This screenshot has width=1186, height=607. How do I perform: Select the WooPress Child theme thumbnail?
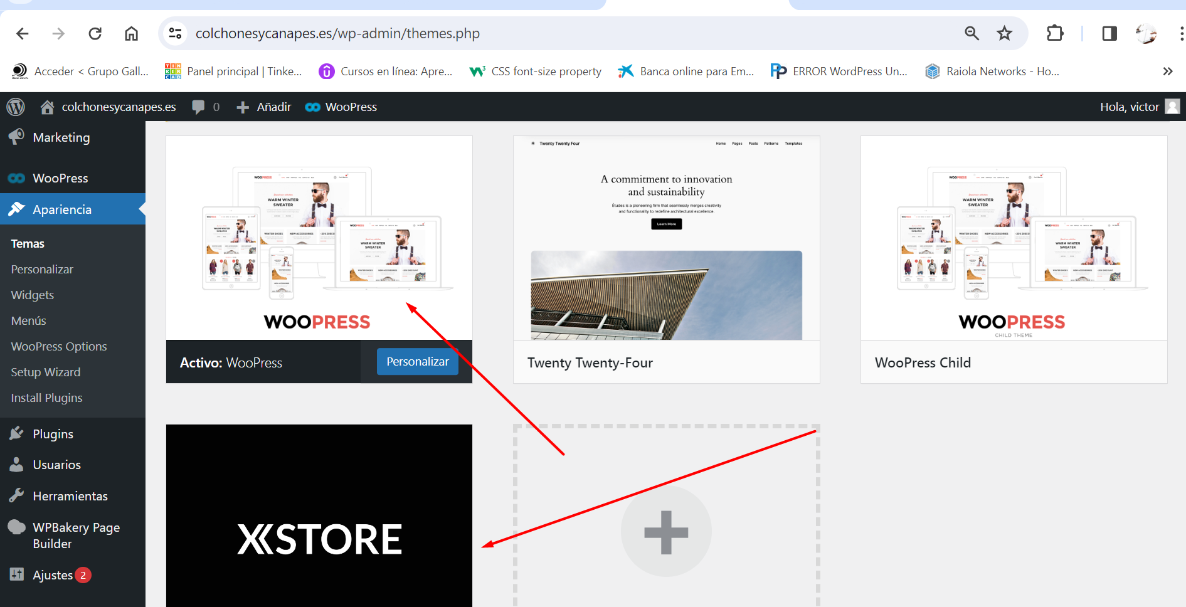tap(1014, 238)
